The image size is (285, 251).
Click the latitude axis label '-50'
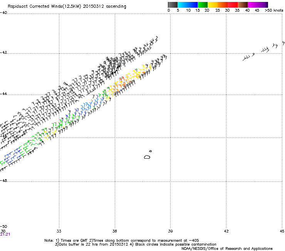click(x=3, y=227)
